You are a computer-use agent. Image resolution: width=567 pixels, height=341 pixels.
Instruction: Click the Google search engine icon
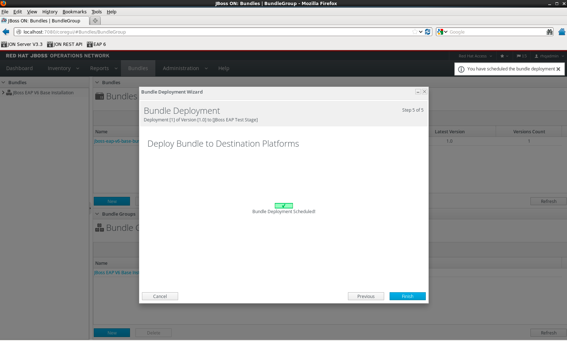click(440, 32)
